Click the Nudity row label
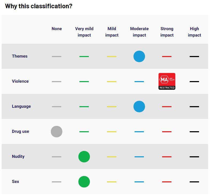Image resolution: width=210 pixels, height=196 pixels. coord(18,157)
